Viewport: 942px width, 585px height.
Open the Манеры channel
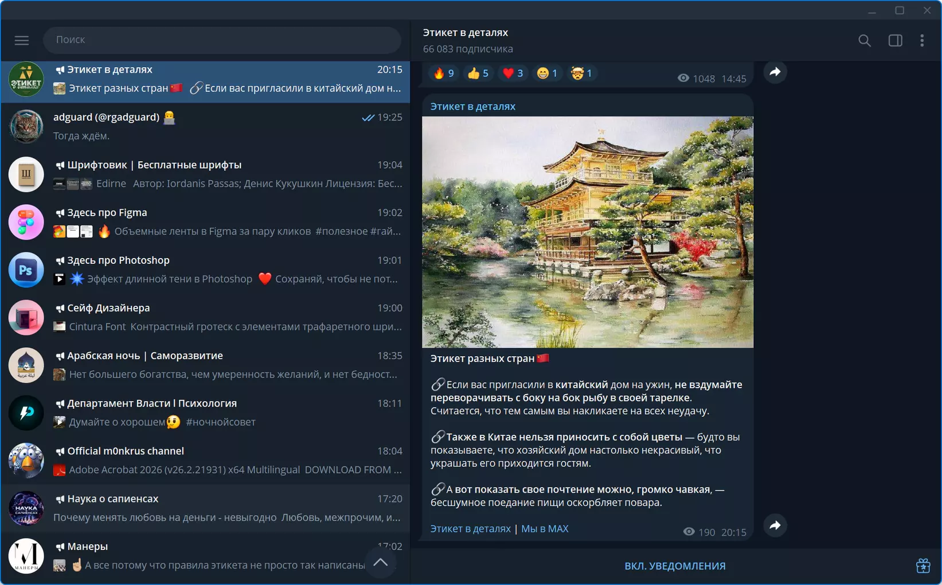[x=205, y=555]
